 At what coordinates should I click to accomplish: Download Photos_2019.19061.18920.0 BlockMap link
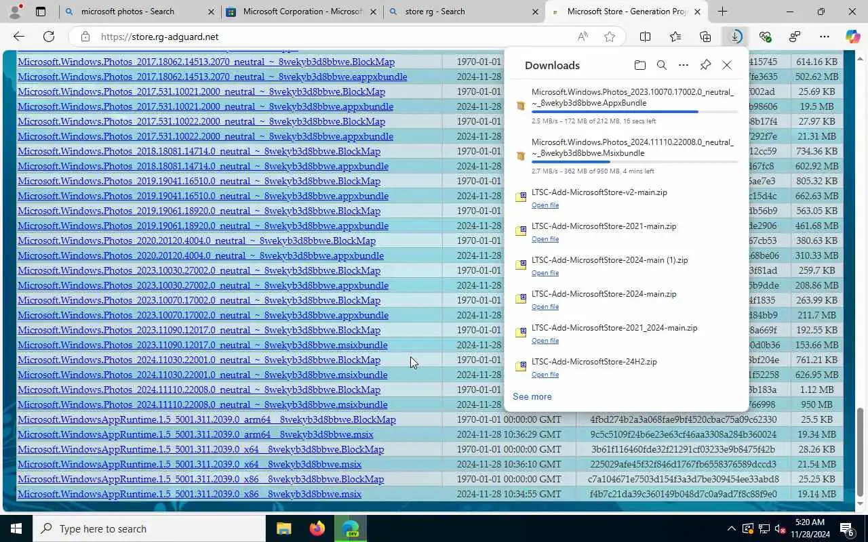click(199, 211)
